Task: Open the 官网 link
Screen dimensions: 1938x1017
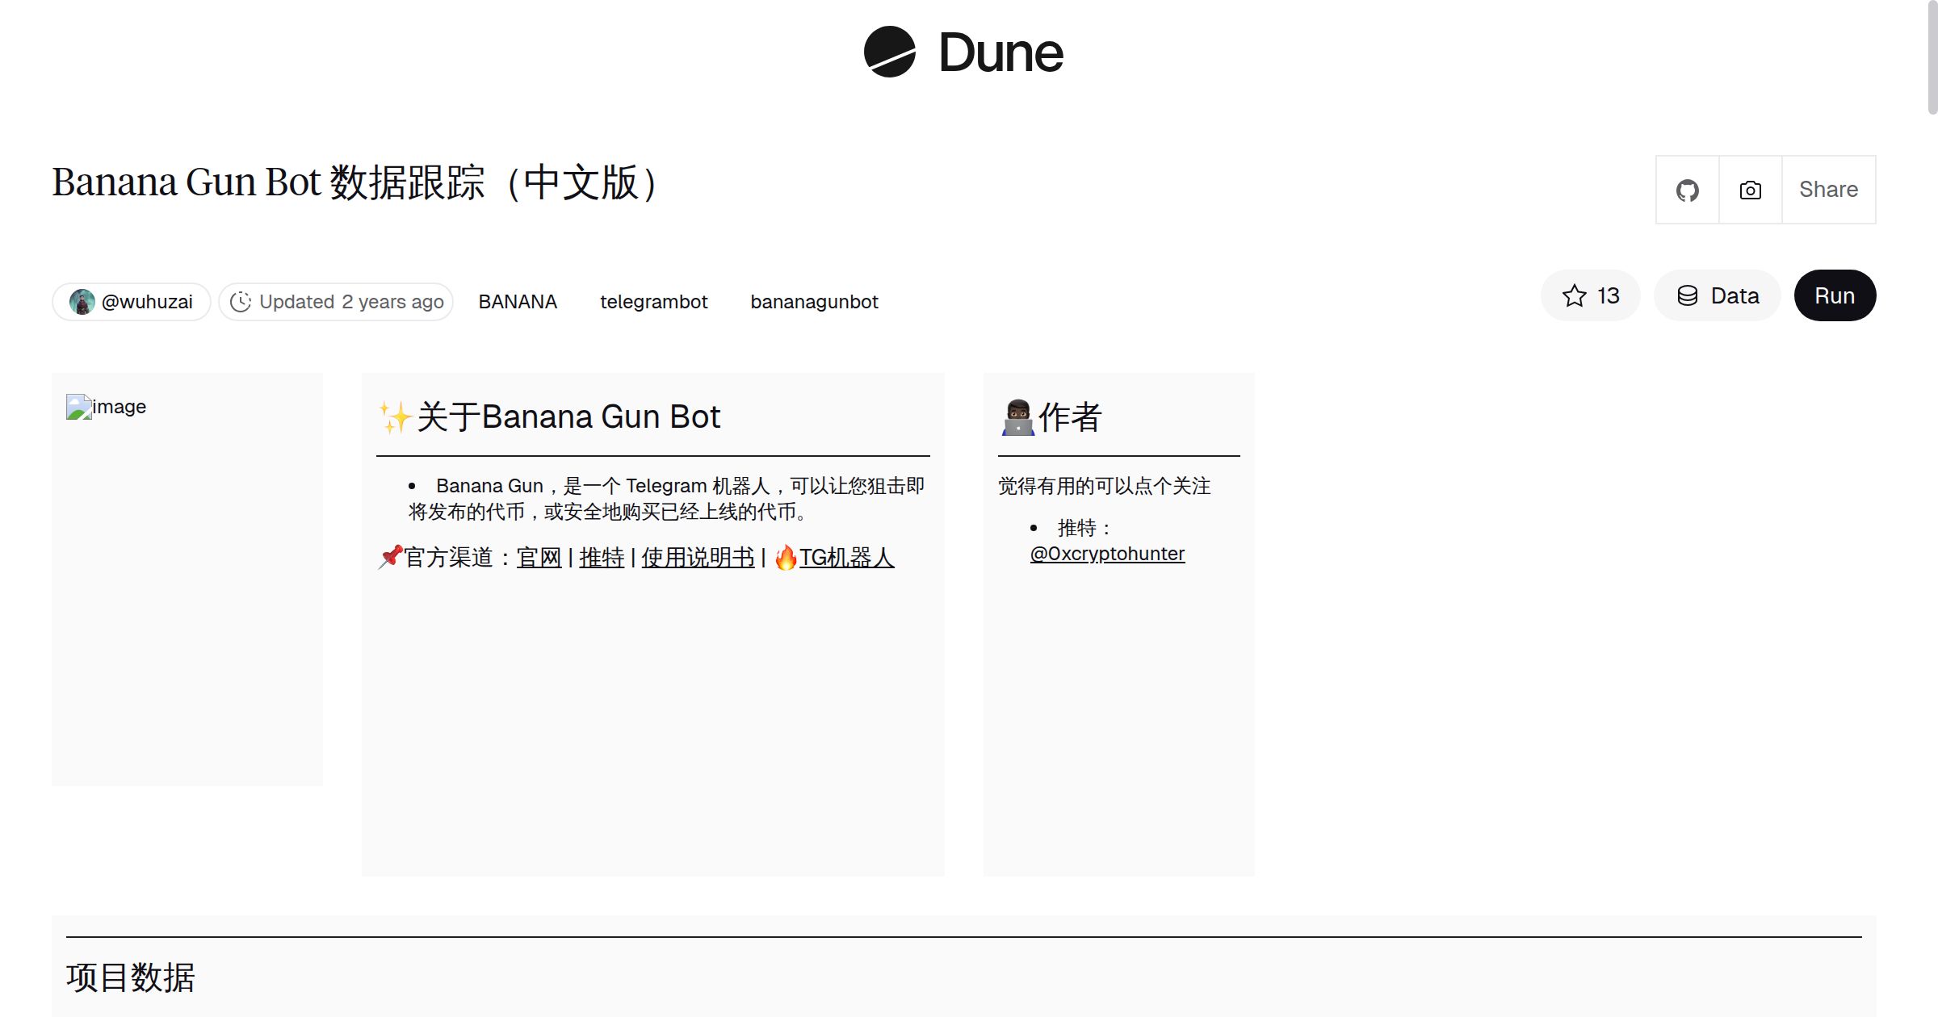Action: pos(539,556)
